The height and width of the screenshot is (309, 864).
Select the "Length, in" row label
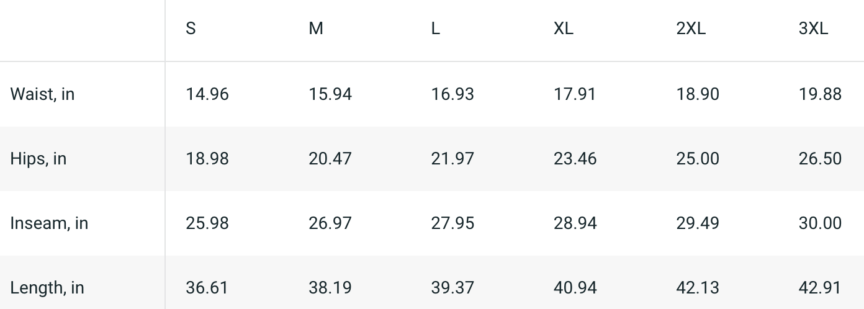[x=47, y=287]
